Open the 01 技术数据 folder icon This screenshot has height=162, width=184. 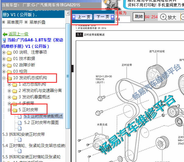click(x=9, y=59)
